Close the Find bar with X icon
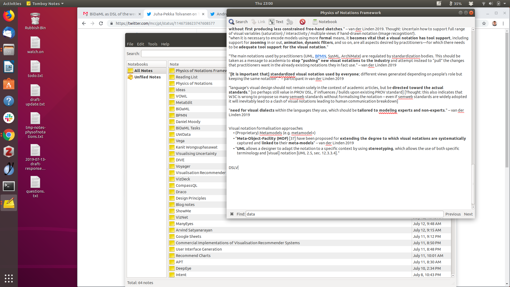Image resolution: width=510 pixels, height=287 pixels. pyautogui.click(x=232, y=214)
